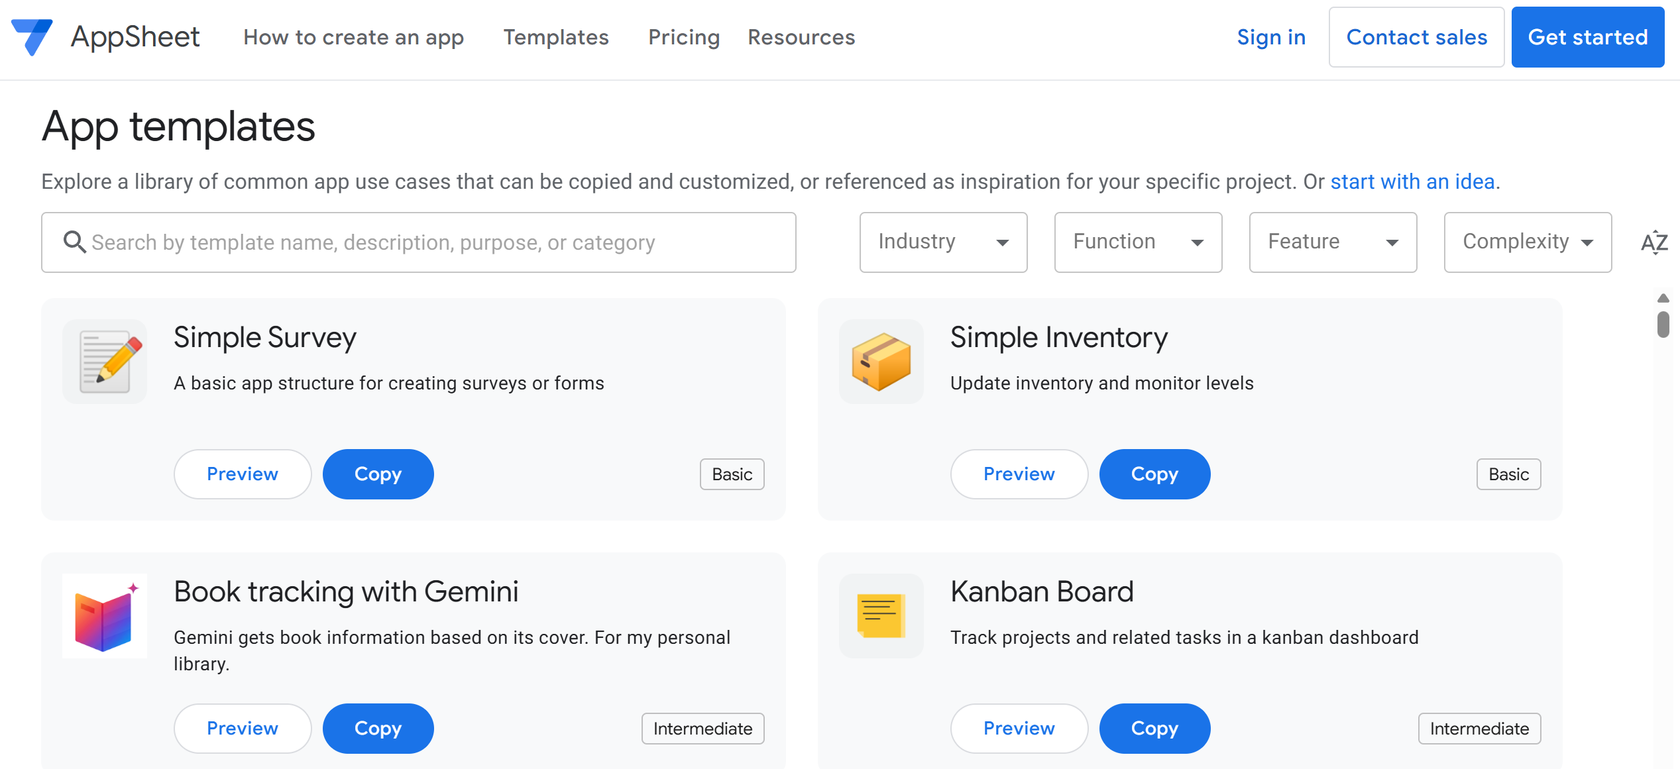The height and width of the screenshot is (769, 1680).
Task: Open the Pricing page
Action: pos(684,37)
